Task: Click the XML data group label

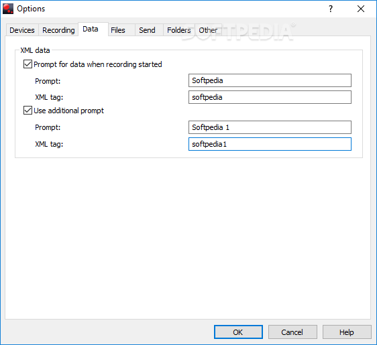Action: (35, 50)
